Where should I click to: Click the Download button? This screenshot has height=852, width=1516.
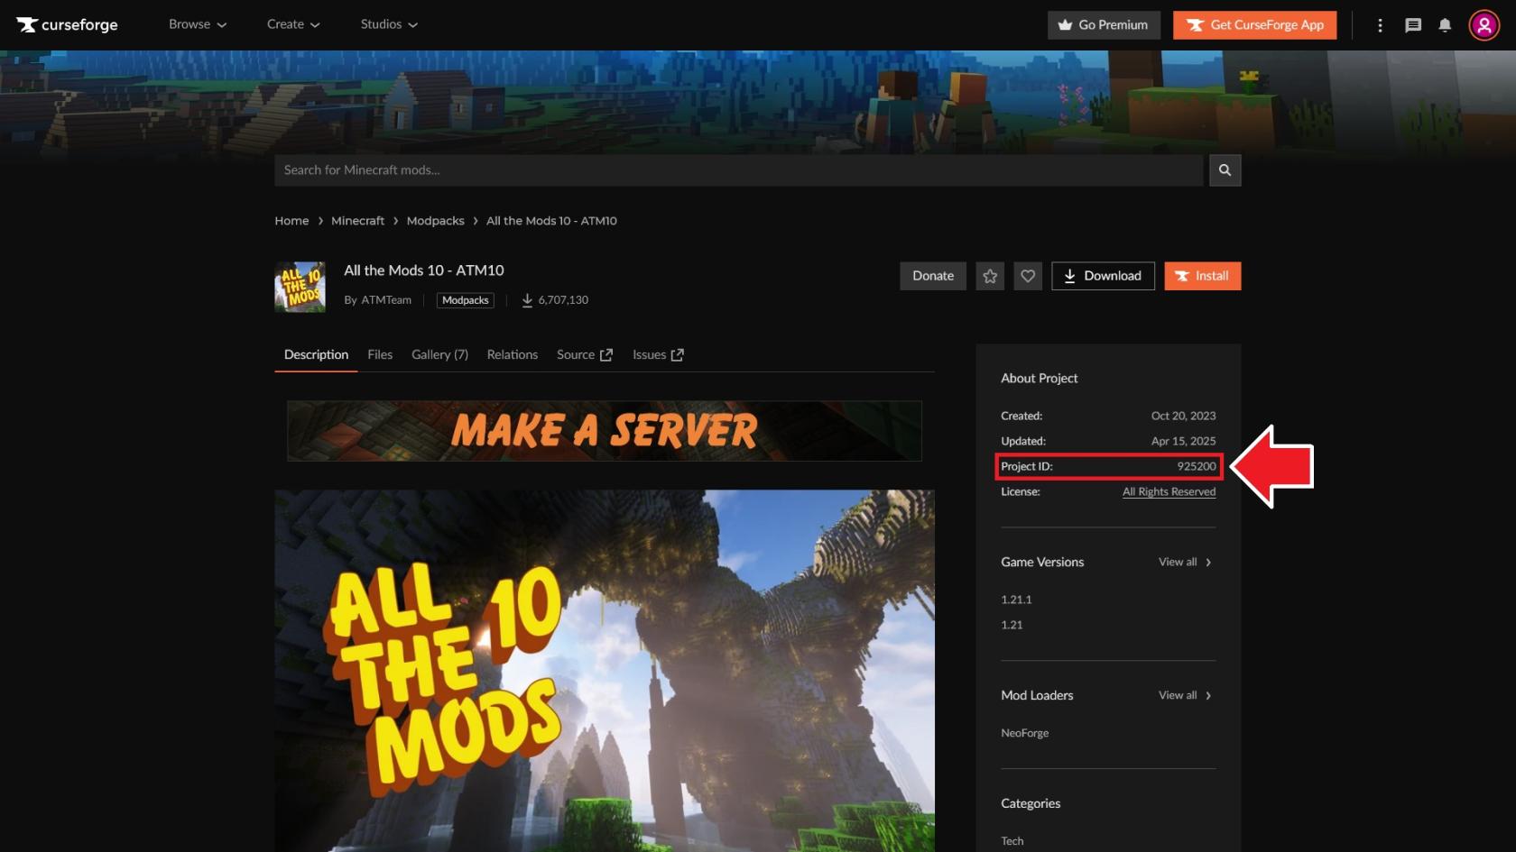pyautogui.click(x=1103, y=276)
